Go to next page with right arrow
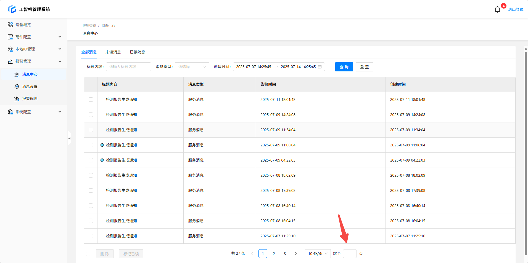 (x=296, y=254)
